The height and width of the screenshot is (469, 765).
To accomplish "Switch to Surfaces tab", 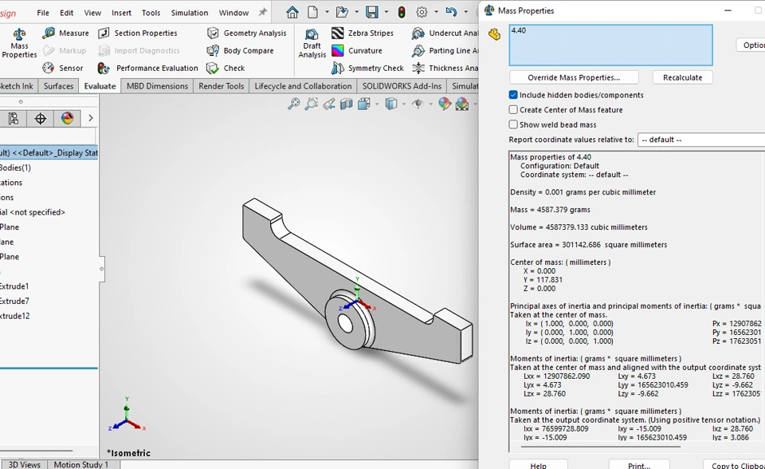I will 58,86.
